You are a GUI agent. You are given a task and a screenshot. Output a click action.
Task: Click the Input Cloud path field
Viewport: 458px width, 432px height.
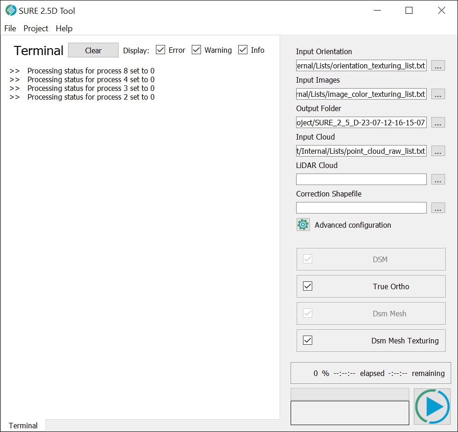361,151
